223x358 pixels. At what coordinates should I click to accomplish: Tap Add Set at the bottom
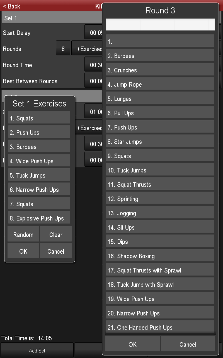pos(37,350)
